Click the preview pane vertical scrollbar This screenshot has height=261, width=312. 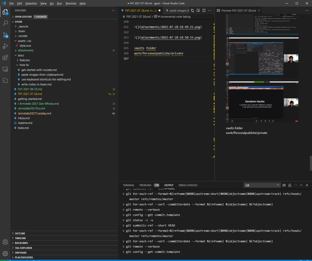[x=311, y=163]
